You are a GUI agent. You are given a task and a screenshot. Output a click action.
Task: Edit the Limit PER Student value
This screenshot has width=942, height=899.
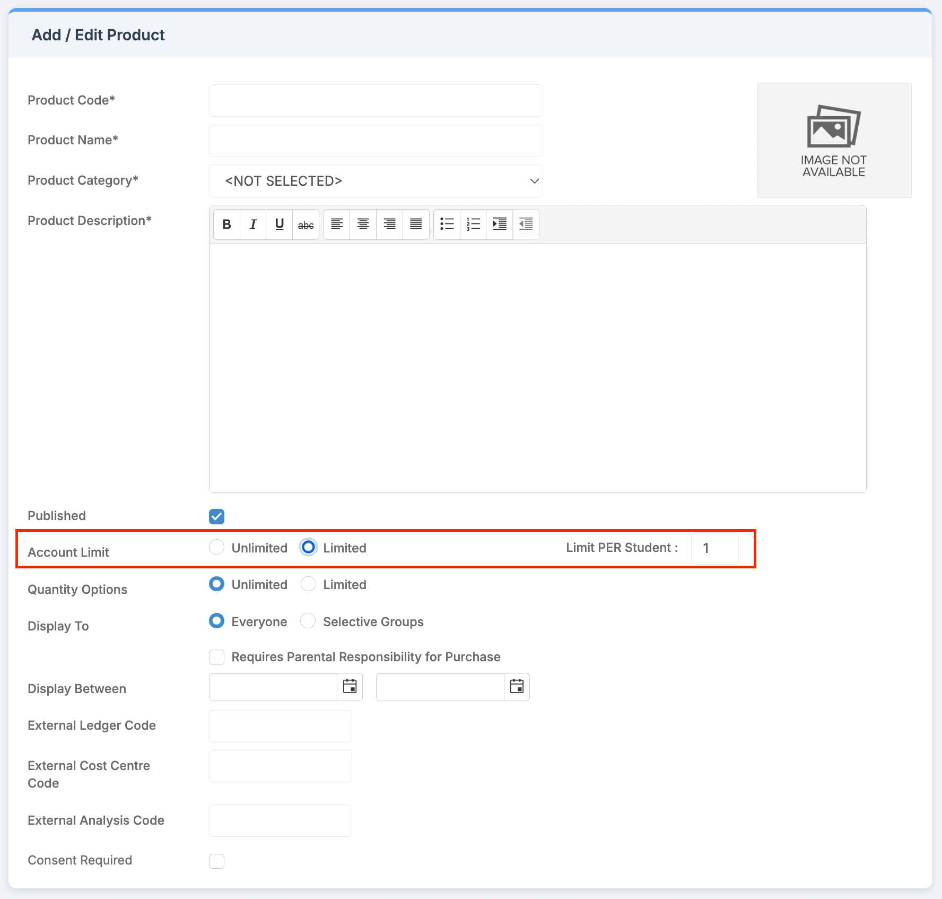tap(714, 548)
